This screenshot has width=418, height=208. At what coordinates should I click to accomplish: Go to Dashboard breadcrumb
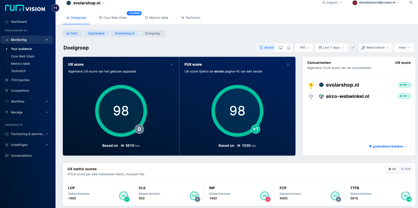96,33
